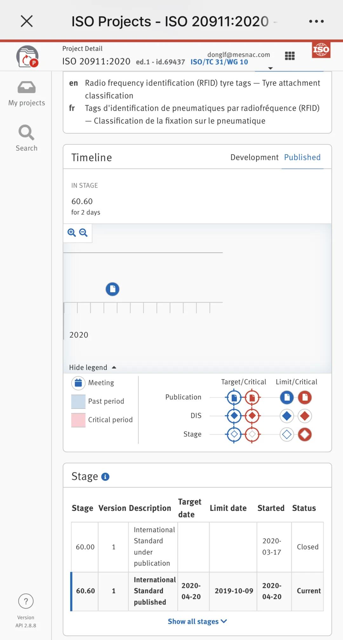Open the apps grid menu icon
Screen dimensions: 343x640
coord(290,56)
